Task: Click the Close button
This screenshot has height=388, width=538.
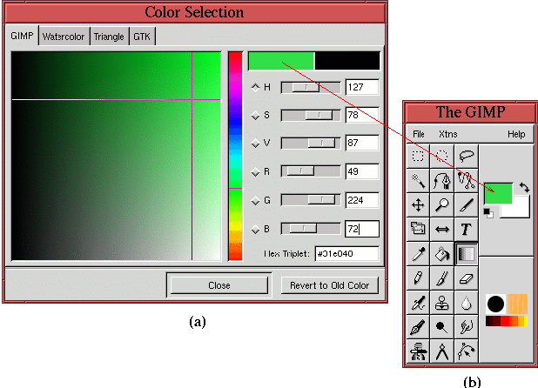Action: click(x=219, y=285)
